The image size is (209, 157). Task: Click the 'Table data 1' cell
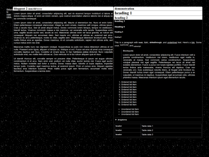[x=171, y=126]
